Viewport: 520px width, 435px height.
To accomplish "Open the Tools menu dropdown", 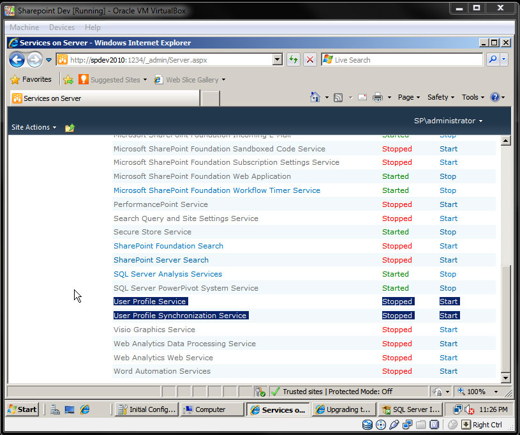I will click(x=473, y=97).
